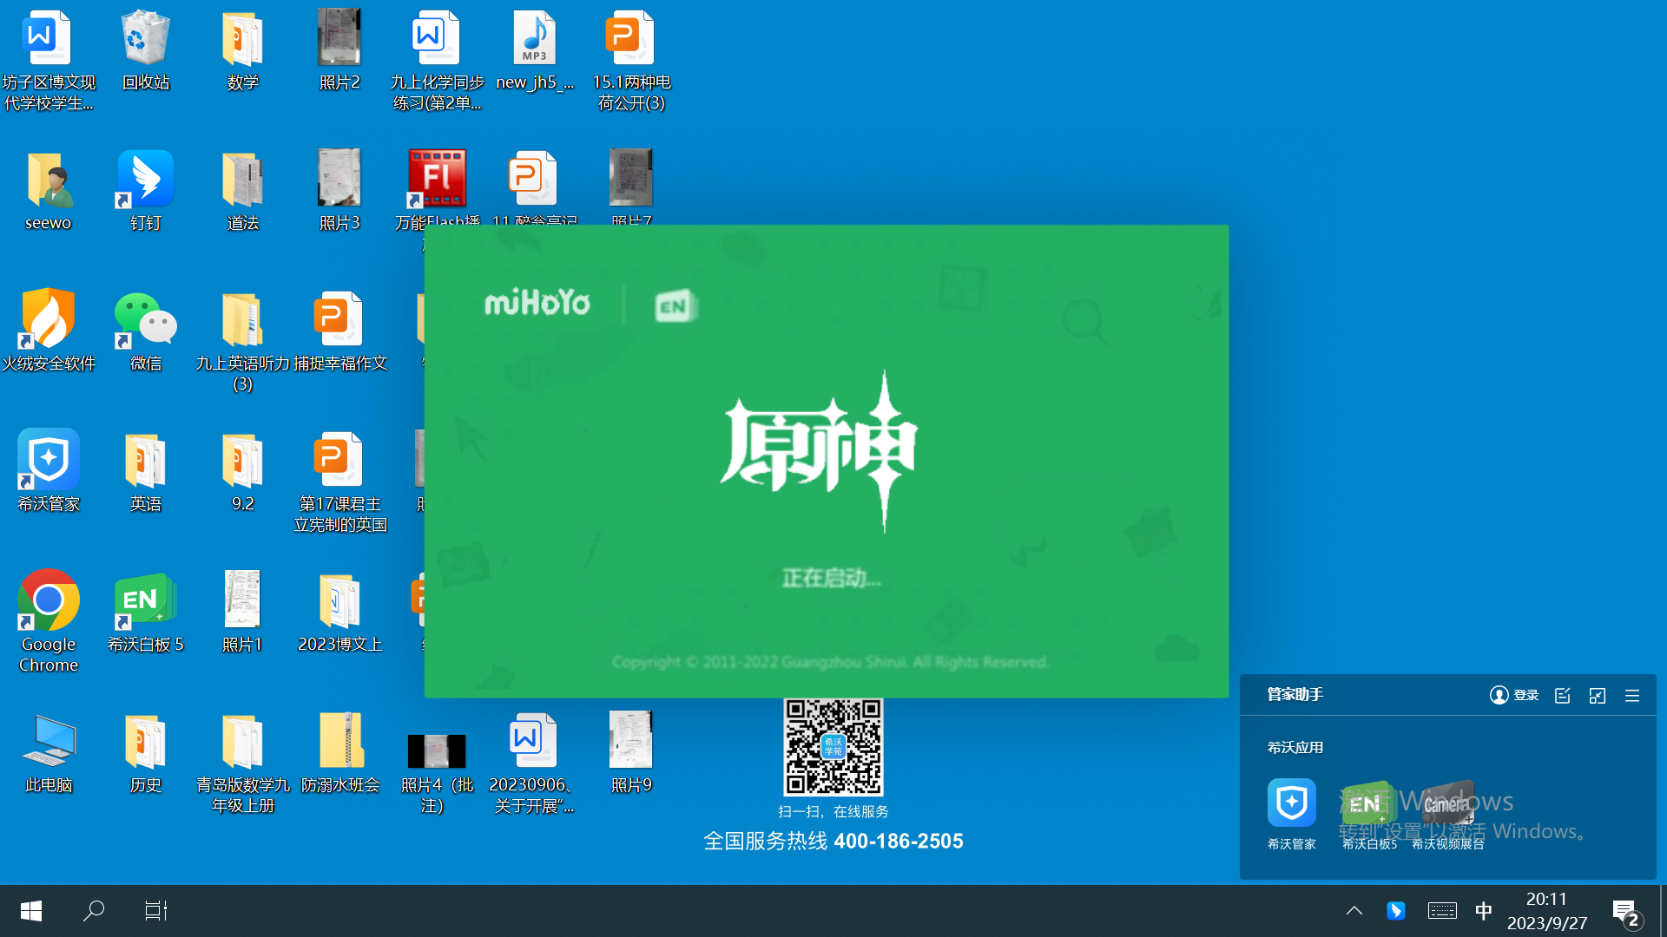This screenshot has height=937, width=1667.
Task: Open the 九上英语听力(3) folder
Action: coord(243,342)
